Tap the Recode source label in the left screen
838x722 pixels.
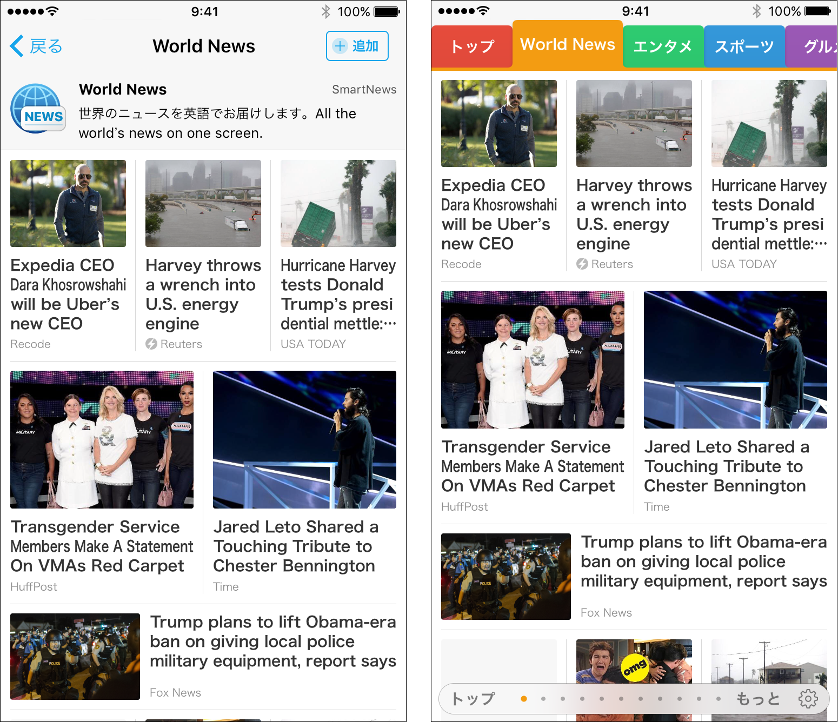30,344
